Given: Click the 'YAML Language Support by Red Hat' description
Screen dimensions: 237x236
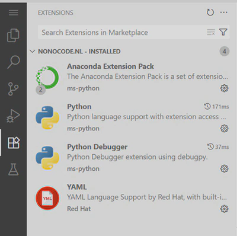Looking at the screenshot, I should click(x=147, y=197).
